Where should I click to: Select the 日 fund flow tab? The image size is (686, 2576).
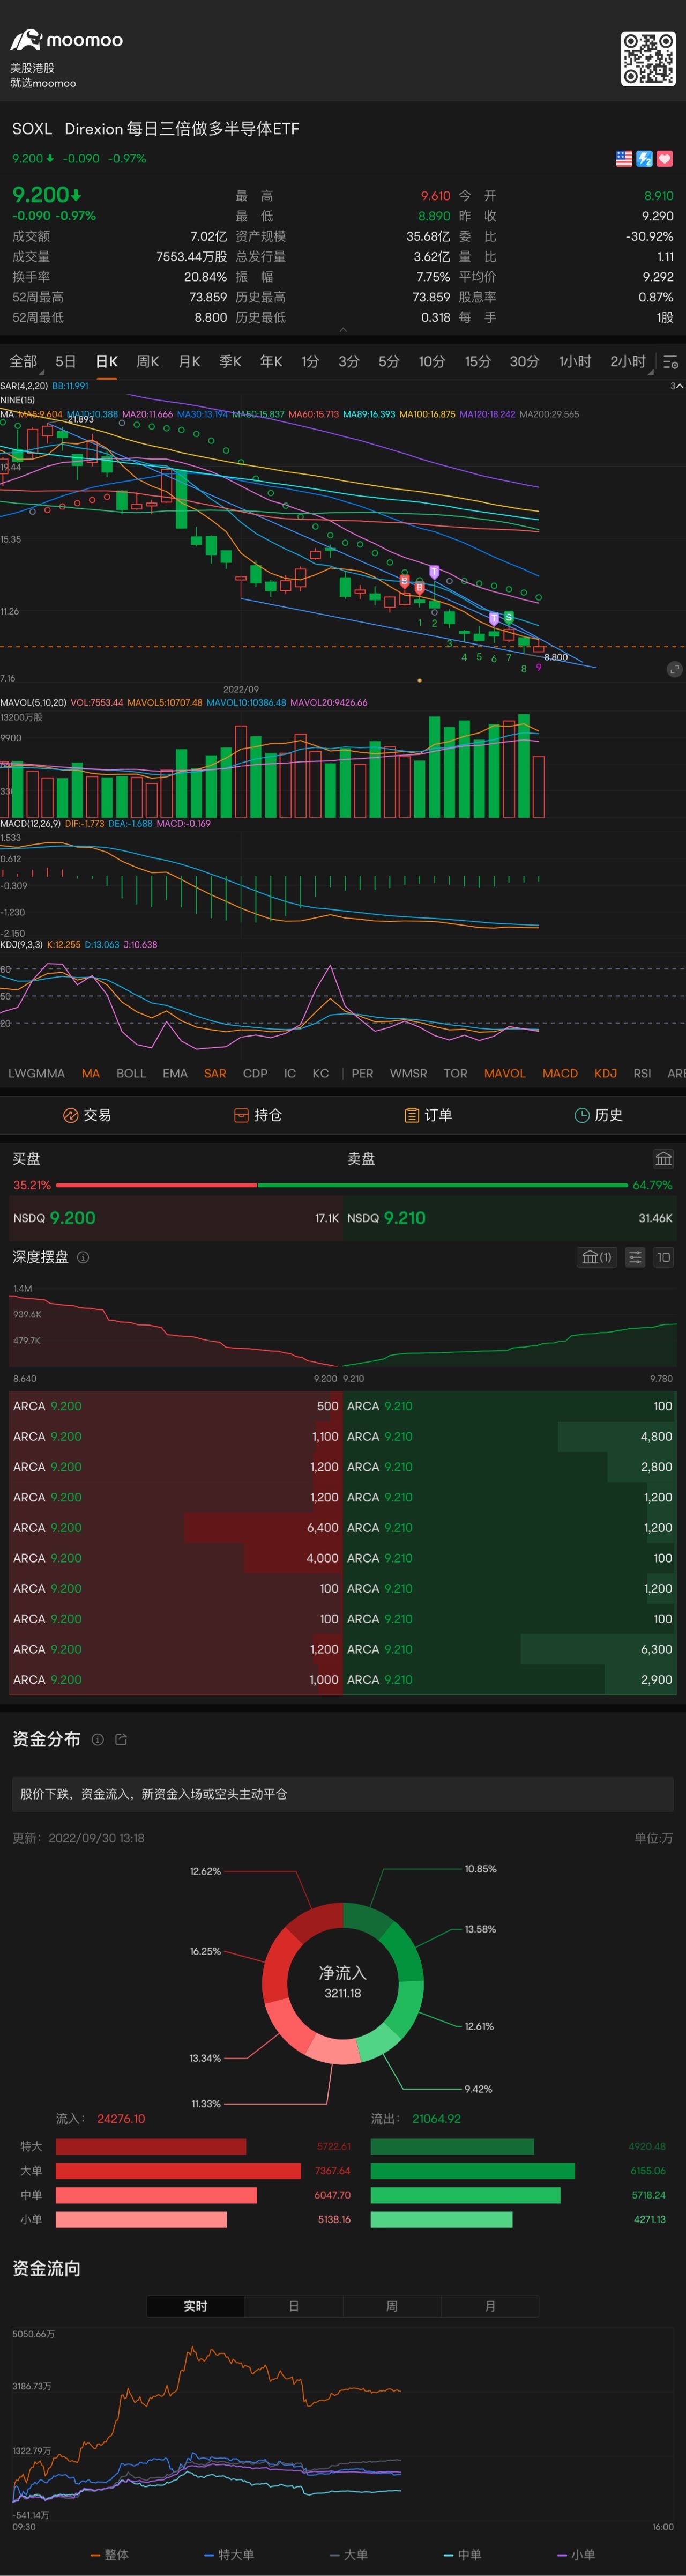pos(294,2305)
